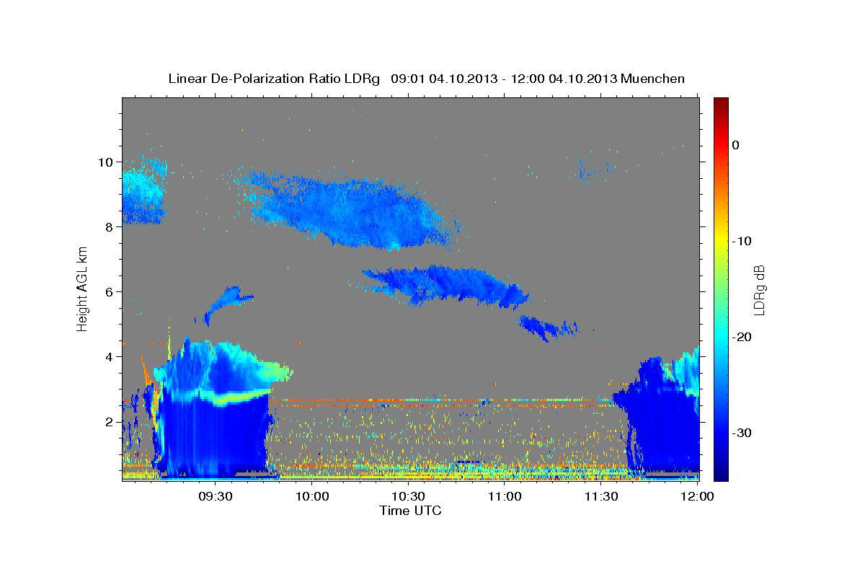Click the blue cloud layer near 6 km
865x577 pixels.
point(447,285)
